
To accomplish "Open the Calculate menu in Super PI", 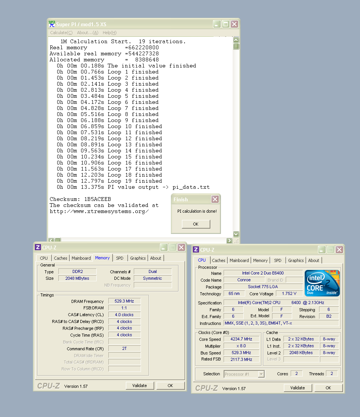I will 61,33.
